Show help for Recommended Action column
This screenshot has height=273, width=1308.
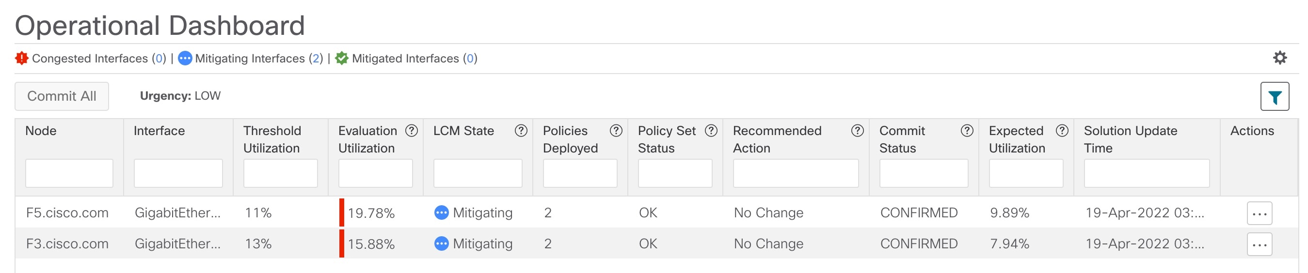[857, 131]
